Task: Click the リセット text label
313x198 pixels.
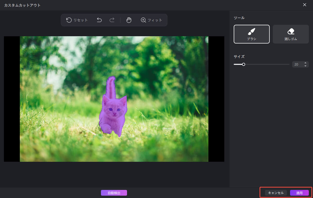Action: point(81,20)
